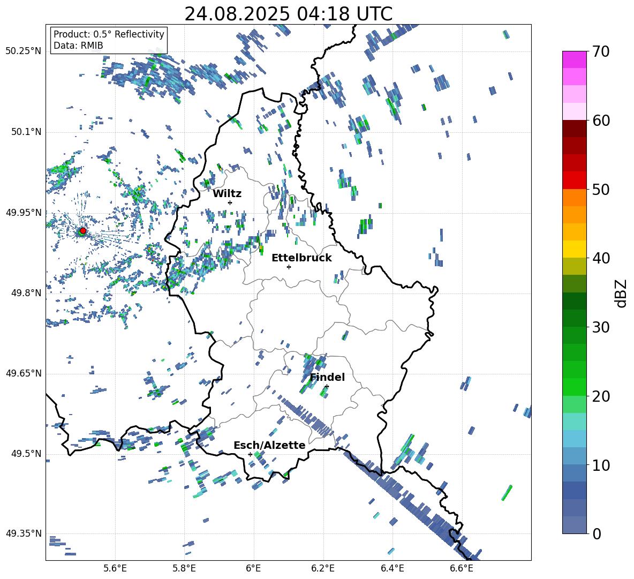
Task: Click the 6.4°E longitude label
Action: (x=392, y=568)
